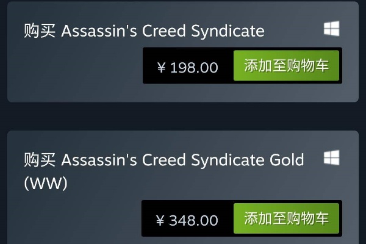
Task: Click black price box edge left of ¥198.00
Action: [x=147, y=67]
